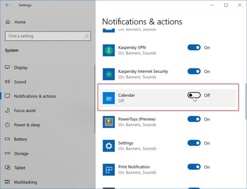Image resolution: width=247 pixels, height=189 pixels.
Task: Open Battery settings label
Action: [20, 139]
